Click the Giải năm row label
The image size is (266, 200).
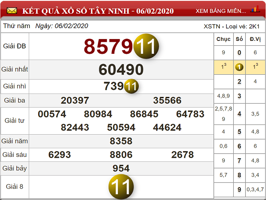pyautogui.click(x=15, y=141)
